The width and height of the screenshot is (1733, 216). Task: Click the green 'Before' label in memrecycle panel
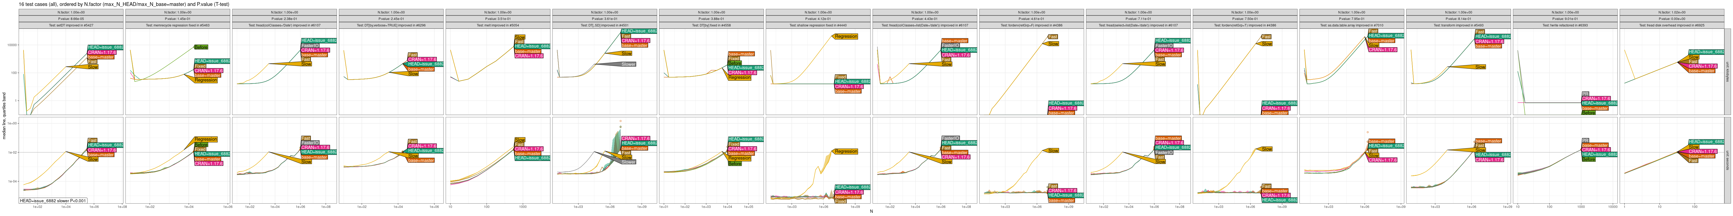pos(200,48)
